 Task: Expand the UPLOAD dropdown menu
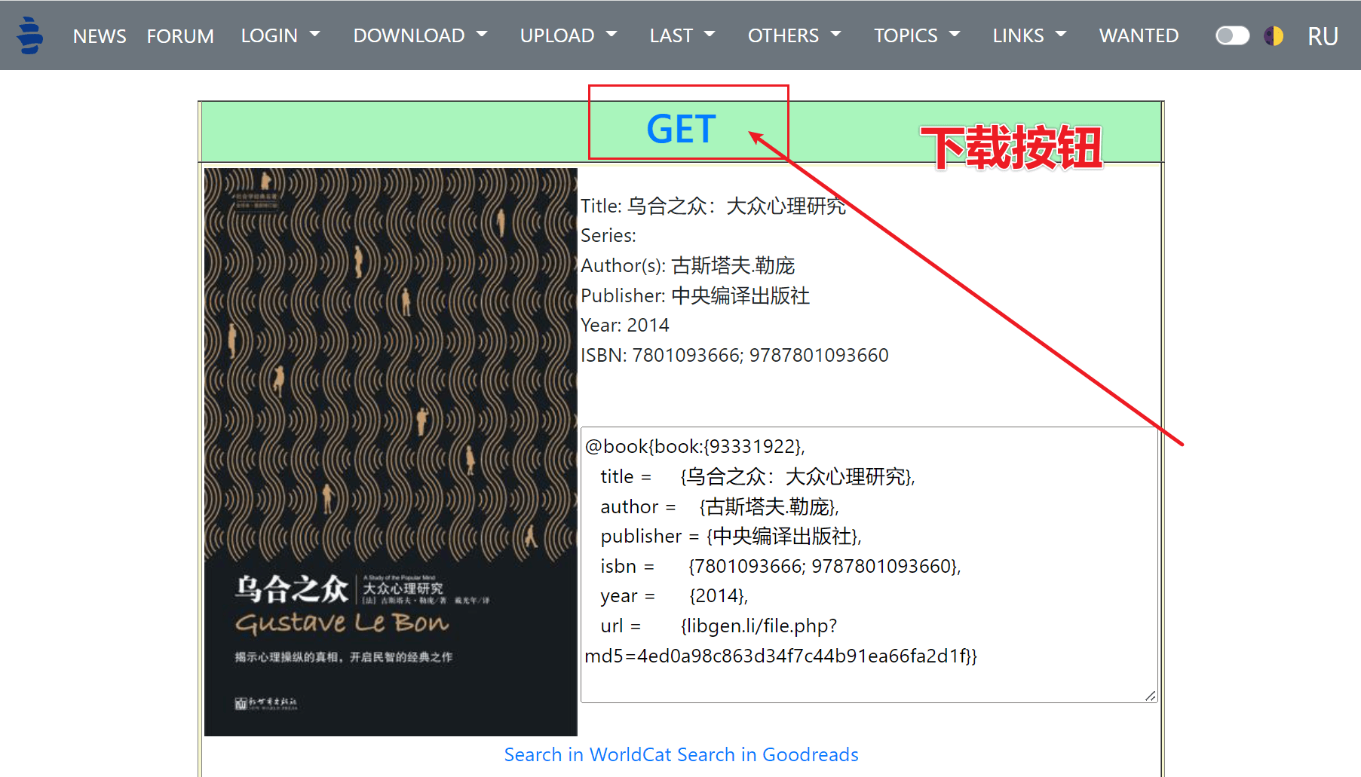pos(569,35)
